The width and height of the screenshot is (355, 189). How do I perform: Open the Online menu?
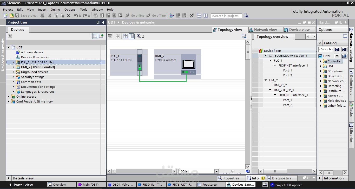pos(55,10)
